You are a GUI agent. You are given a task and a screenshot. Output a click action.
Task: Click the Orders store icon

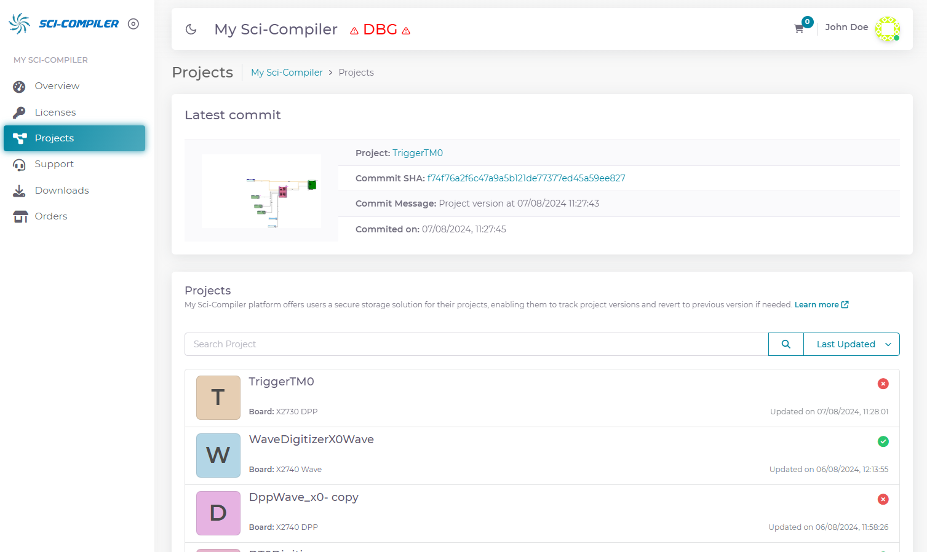coord(20,216)
